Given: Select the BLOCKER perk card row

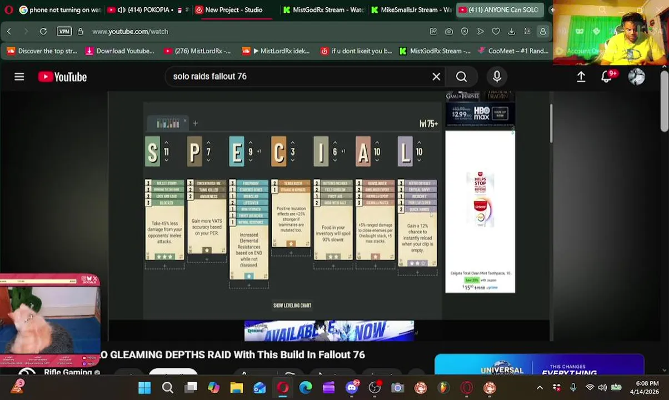Looking at the screenshot, I should point(164,203).
